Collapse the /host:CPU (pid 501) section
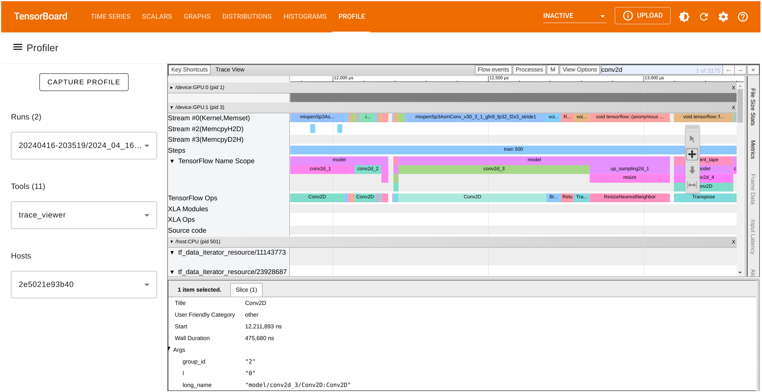The height and width of the screenshot is (392, 762). pyautogui.click(x=171, y=242)
